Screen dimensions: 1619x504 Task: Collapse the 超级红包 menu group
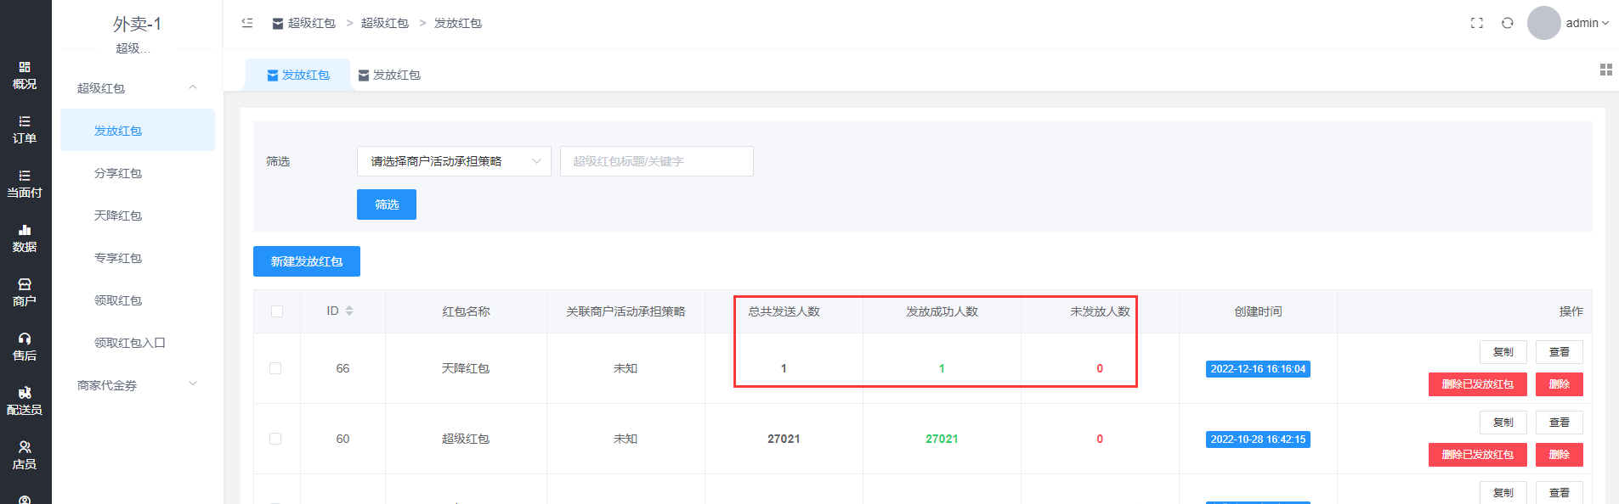(138, 88)
